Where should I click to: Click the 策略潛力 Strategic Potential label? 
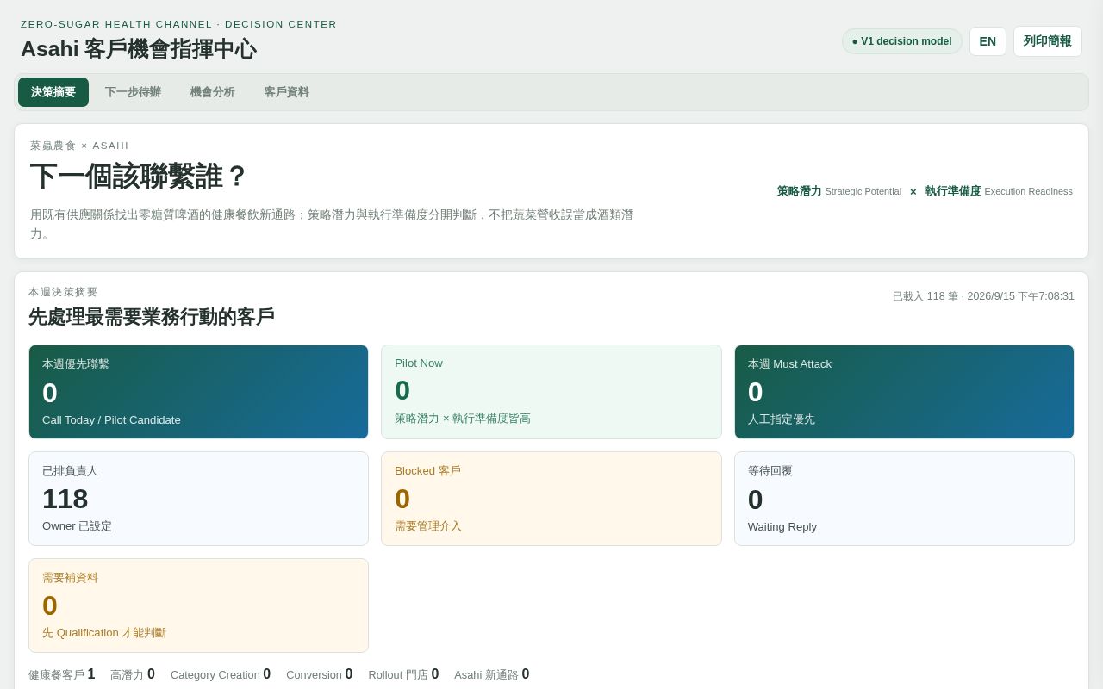(839, 191)
